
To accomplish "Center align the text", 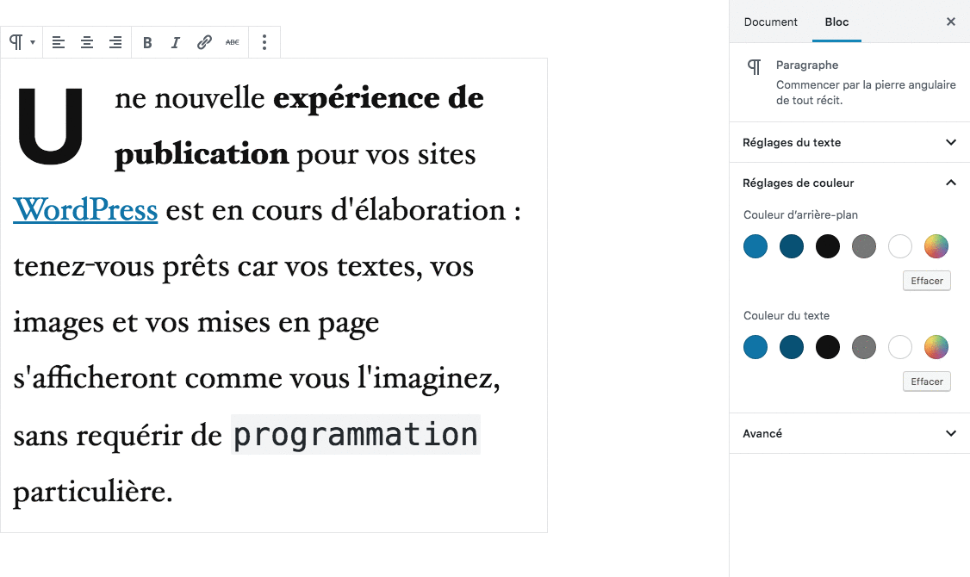I will click(x=87, y=42).
